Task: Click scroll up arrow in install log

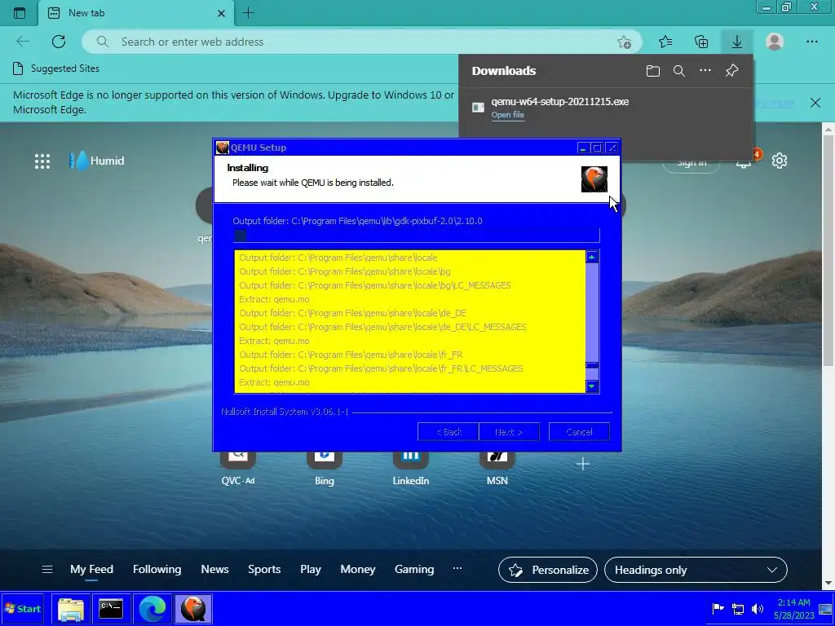Action: click(592, 257)
